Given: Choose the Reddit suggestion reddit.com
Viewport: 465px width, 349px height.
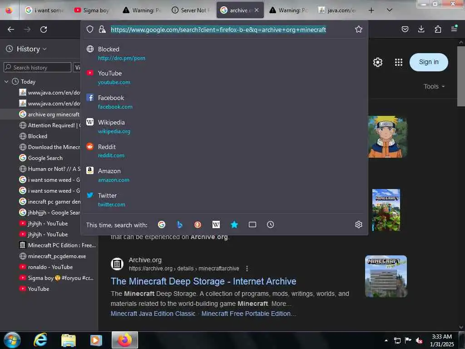Looking at the screenshot, I should pos(224,151).
